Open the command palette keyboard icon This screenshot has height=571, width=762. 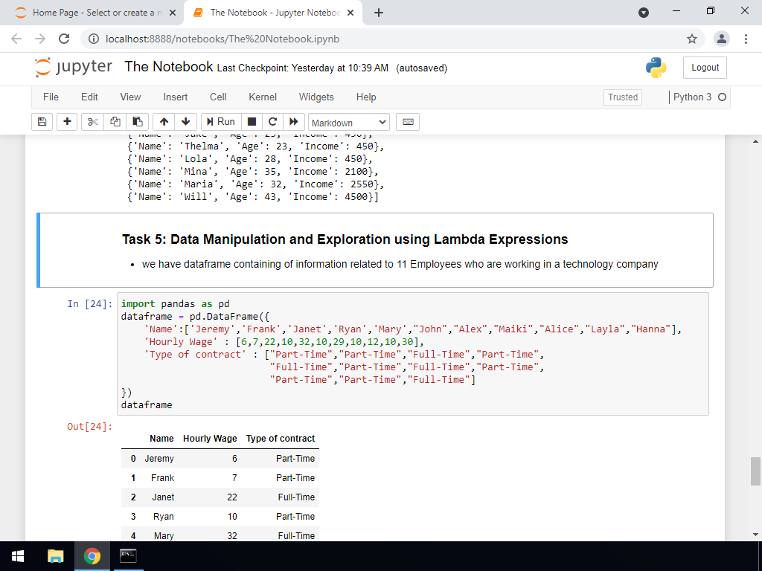pos(407,122)
